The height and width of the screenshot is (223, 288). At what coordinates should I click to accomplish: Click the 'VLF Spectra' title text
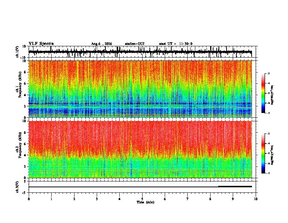(x=41, y=44)
